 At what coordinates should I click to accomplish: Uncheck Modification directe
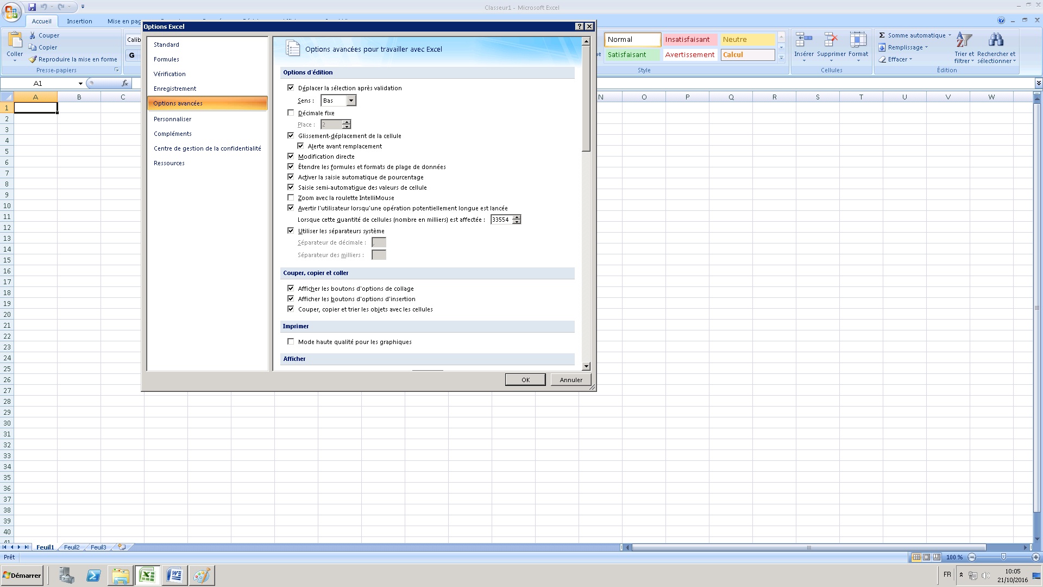coord(291,156)
